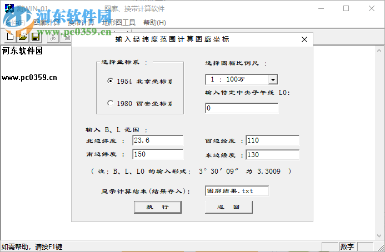The height and width of the screenshot is (252, 385).
Task: Click the 图廓结果.txt output file field
Action: pyautogui.click(x=237, y=191)
